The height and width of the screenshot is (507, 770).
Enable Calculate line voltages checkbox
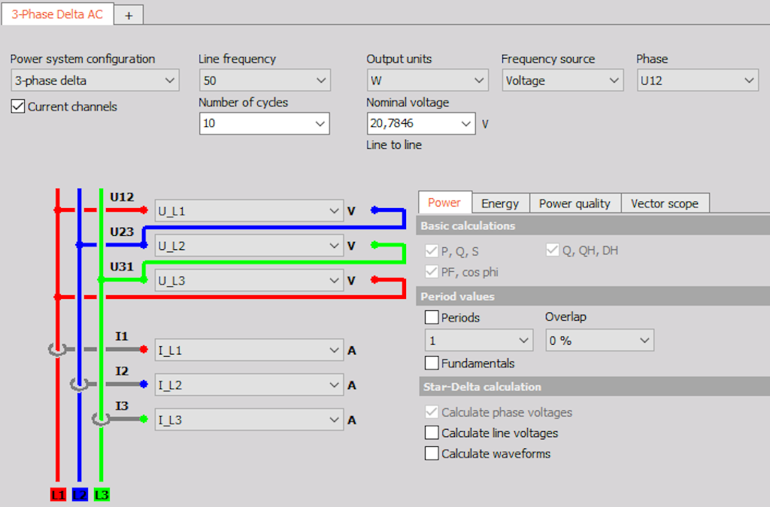pos(432,433)
